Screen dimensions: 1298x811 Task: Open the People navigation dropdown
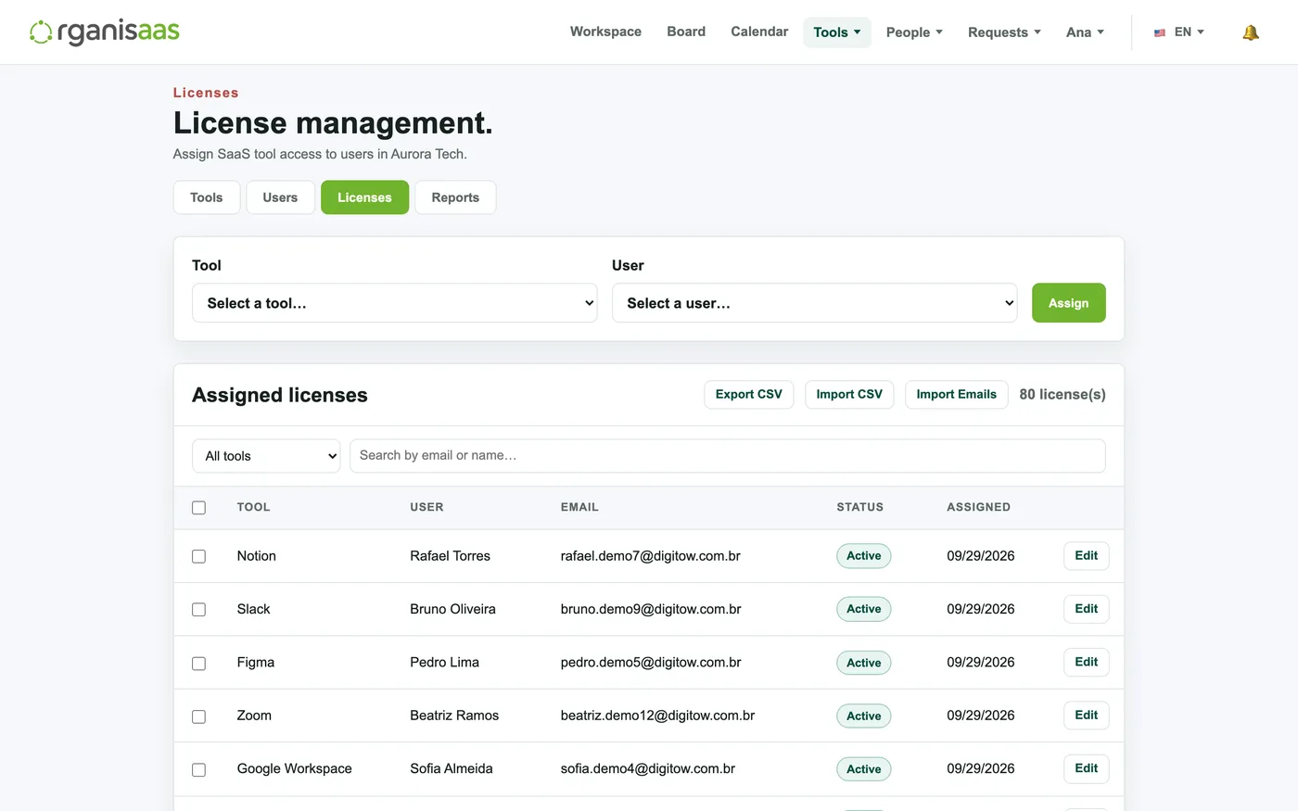[914, 32]
